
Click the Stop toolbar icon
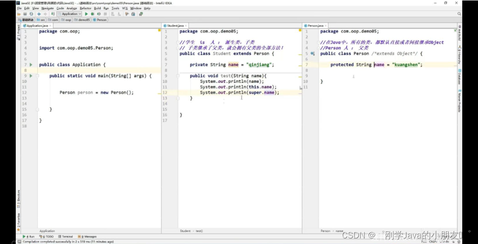click(105, 14)
